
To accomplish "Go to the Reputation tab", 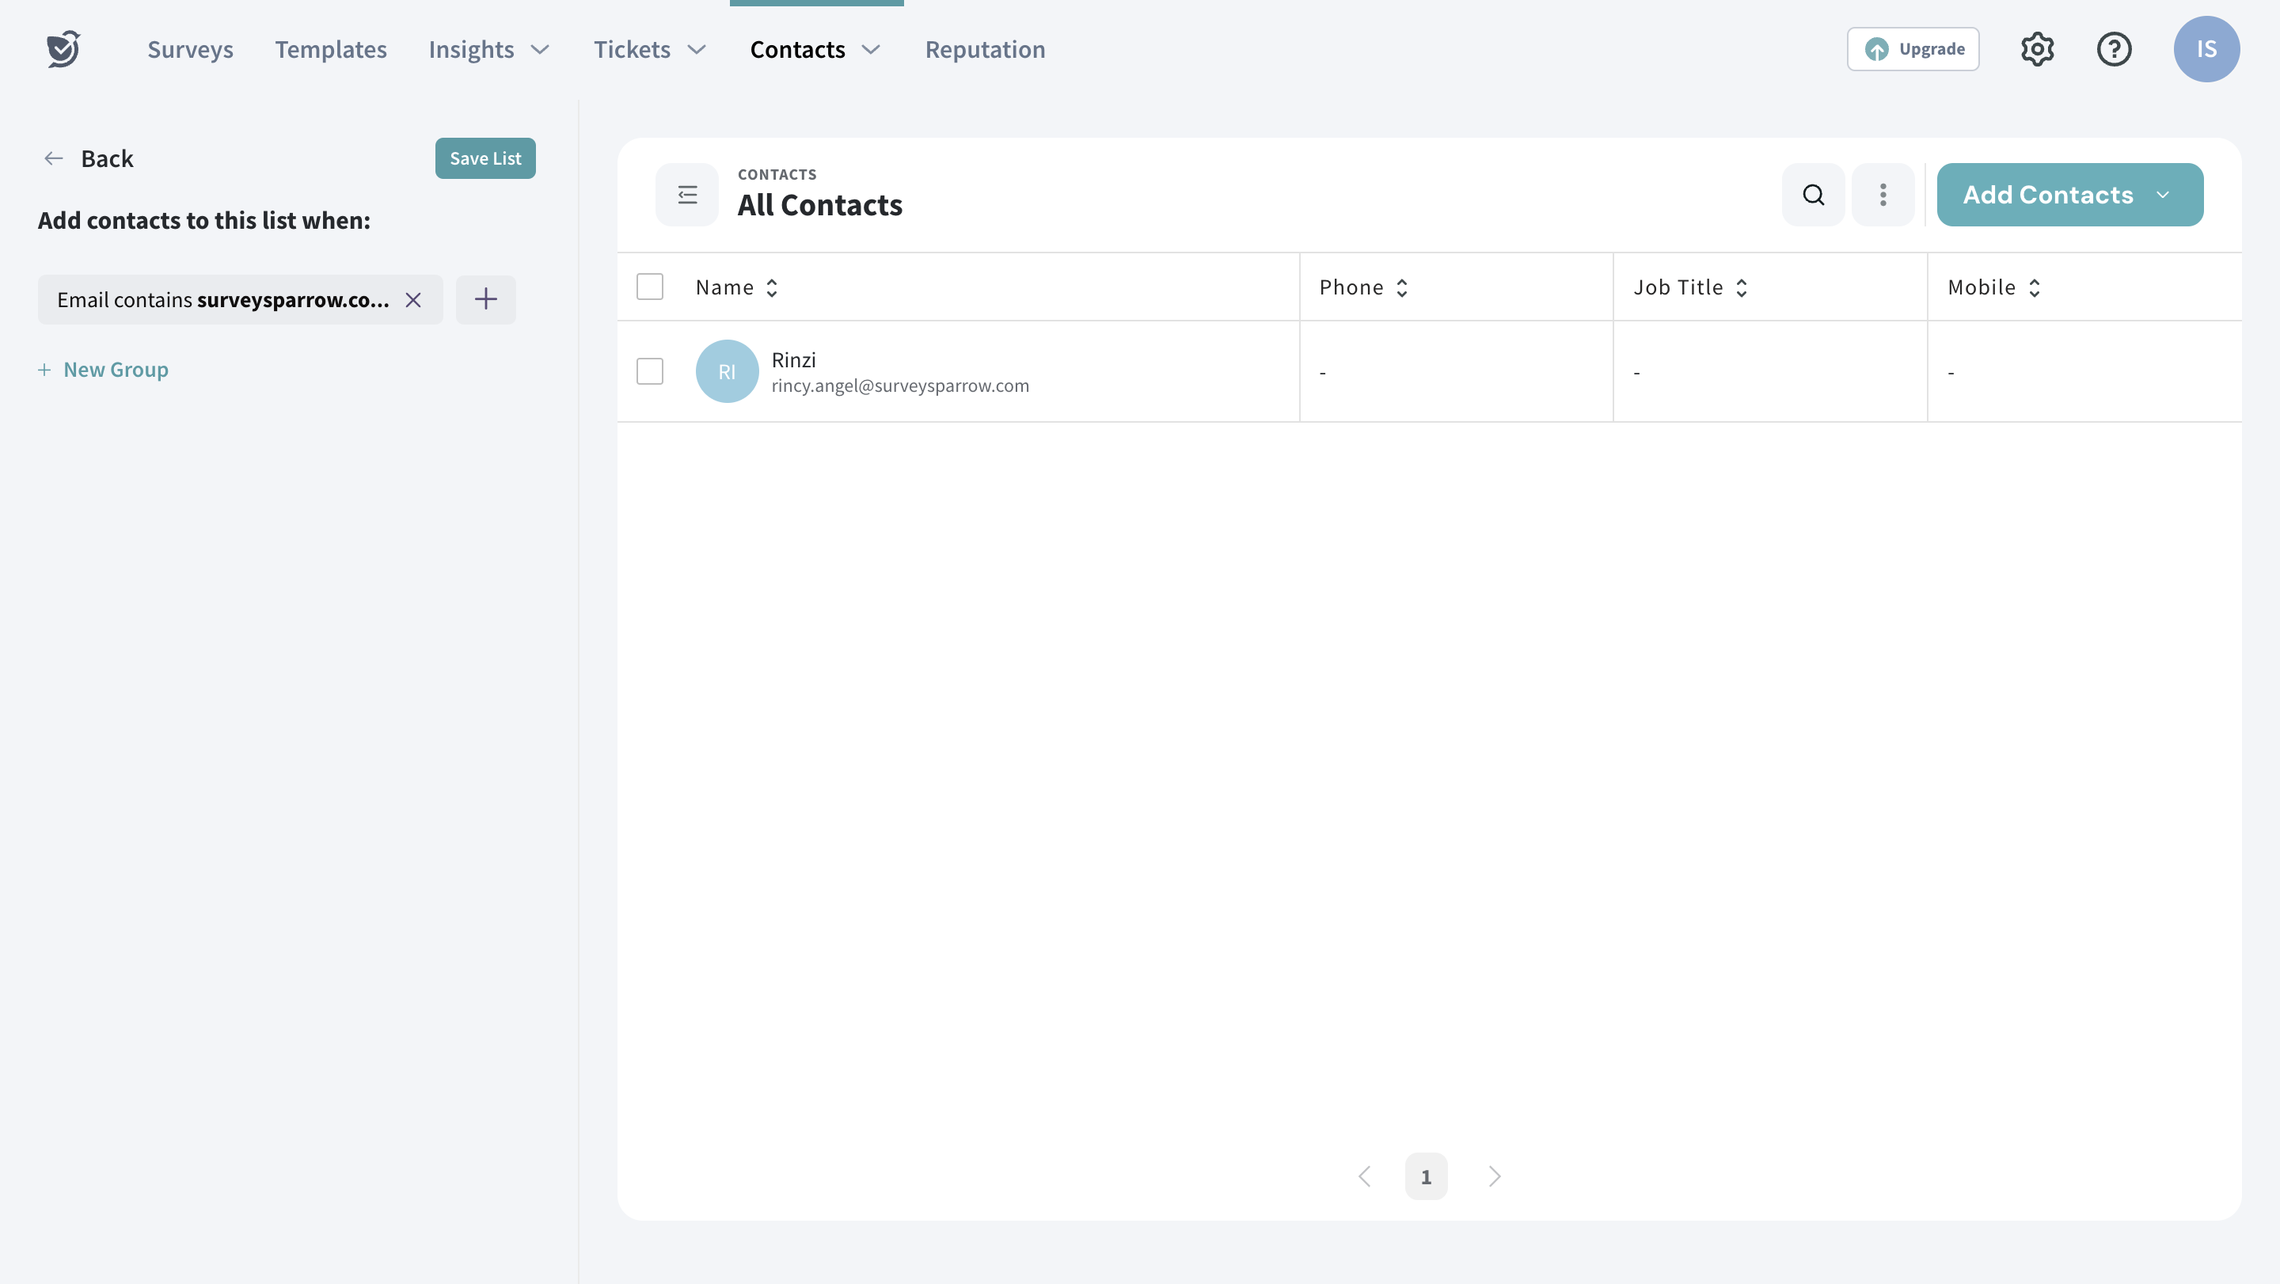I will [984, 50].
